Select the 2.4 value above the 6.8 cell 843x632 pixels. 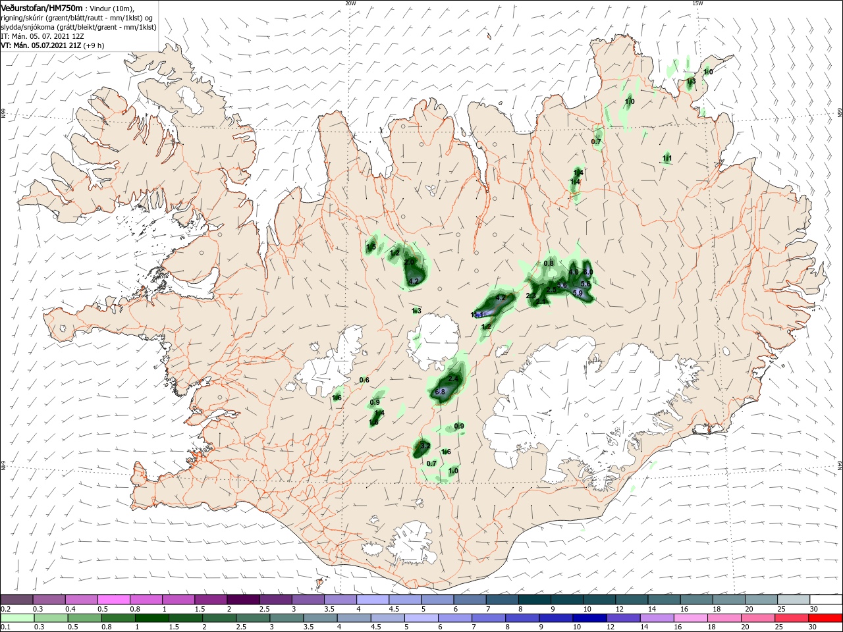coord(453,379)
